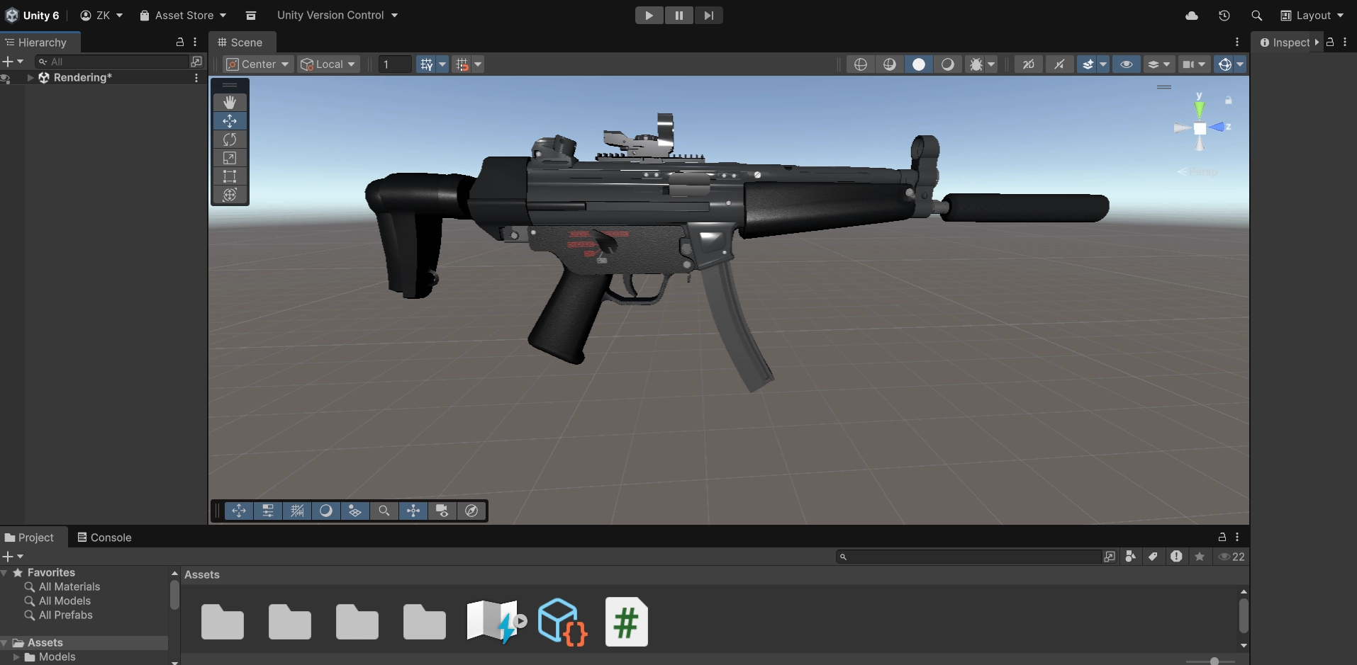Open the Center pivot mode dropdown

pos(258,64)
